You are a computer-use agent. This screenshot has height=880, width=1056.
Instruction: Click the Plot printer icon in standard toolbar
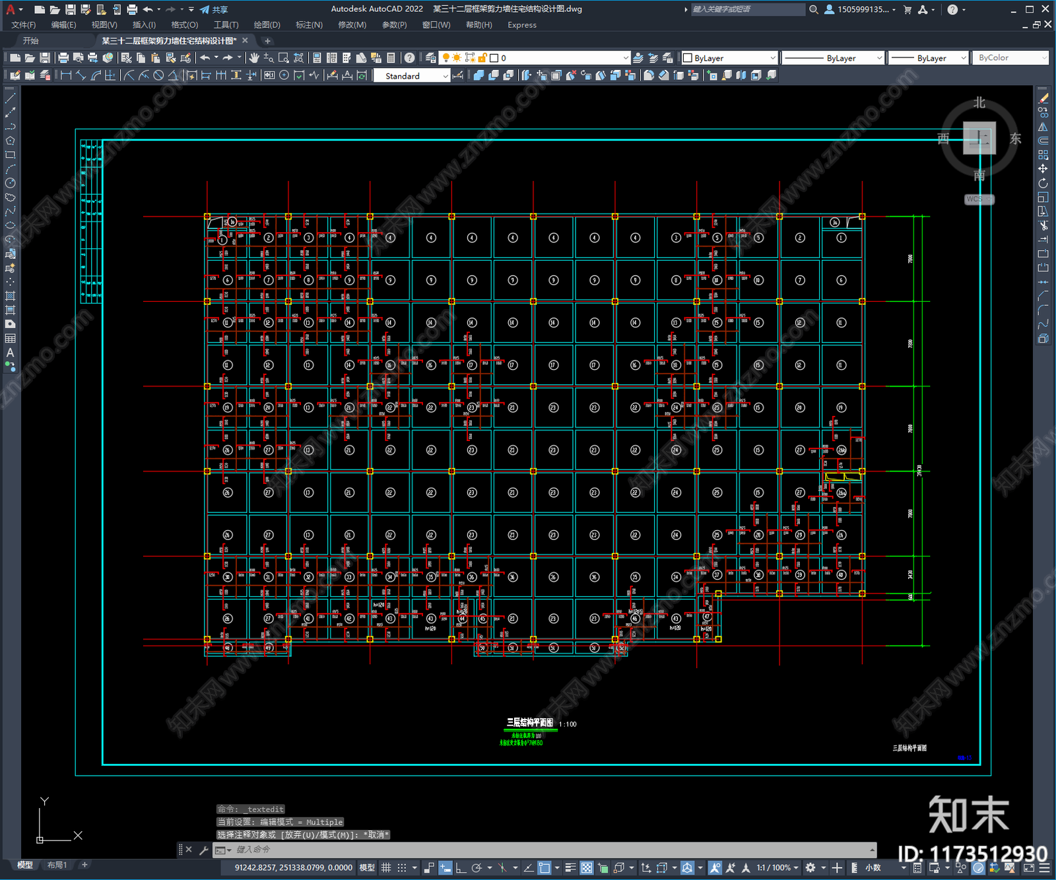pyautogui.click(x=63, y=58)
